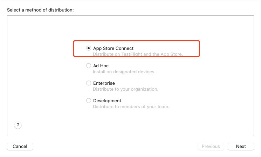261x157 pixels.
Task: Click the question mark help icon
Action: tap(18, 125)
